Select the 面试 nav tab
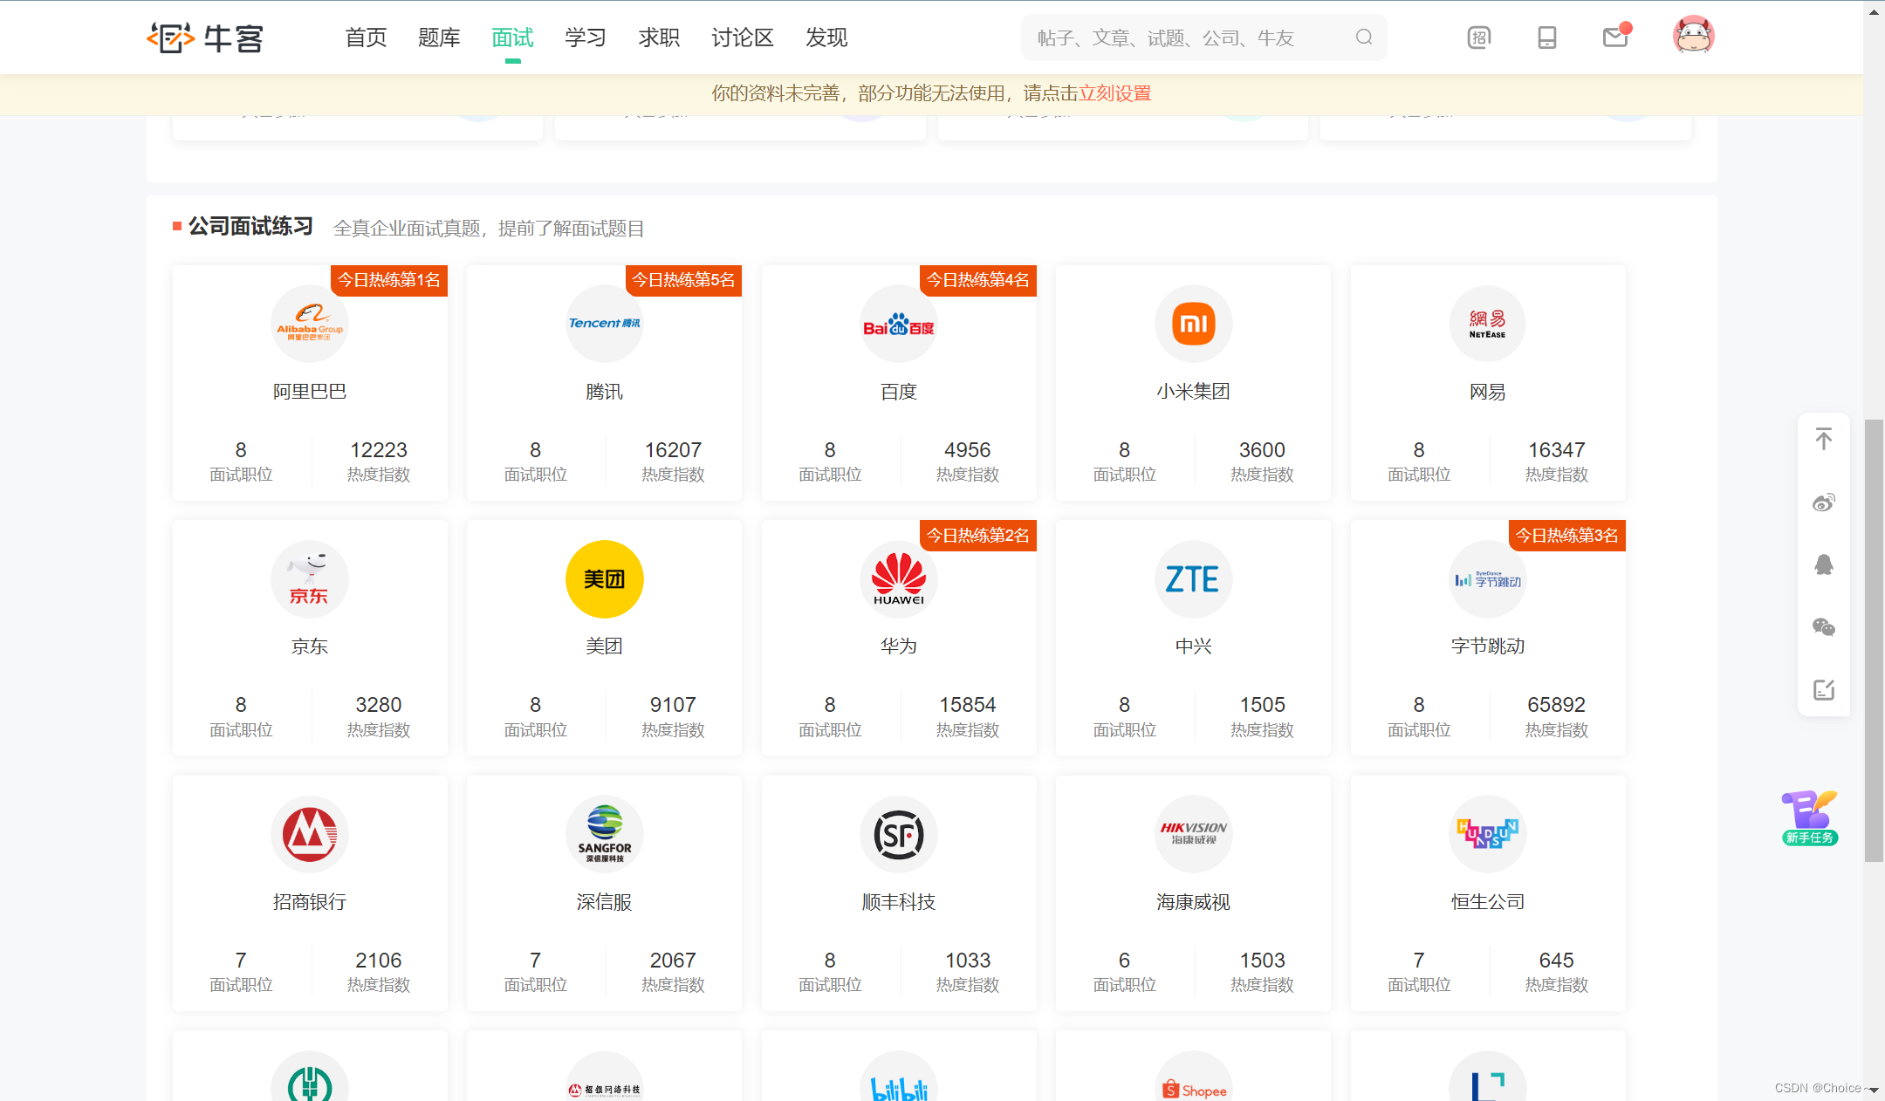 (512, 38)
